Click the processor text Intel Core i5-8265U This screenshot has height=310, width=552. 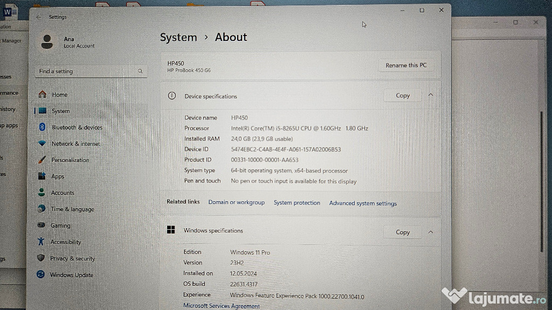299,128
